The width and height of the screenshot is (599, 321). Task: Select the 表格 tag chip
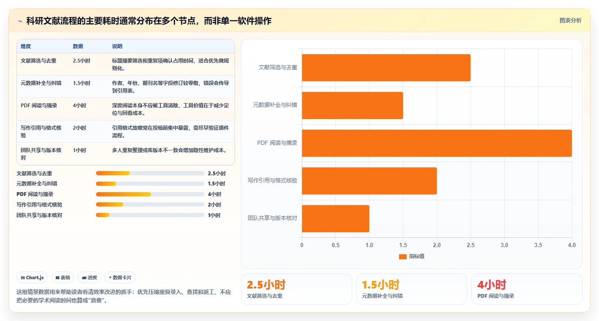pyautogui.click(x=63, y=277)
